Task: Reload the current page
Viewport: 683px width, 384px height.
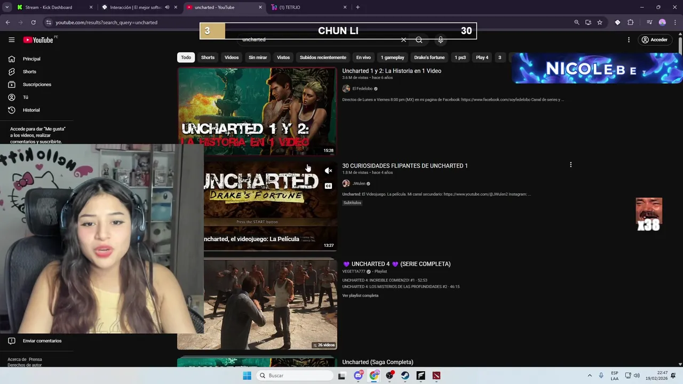Action: (33, 22)
